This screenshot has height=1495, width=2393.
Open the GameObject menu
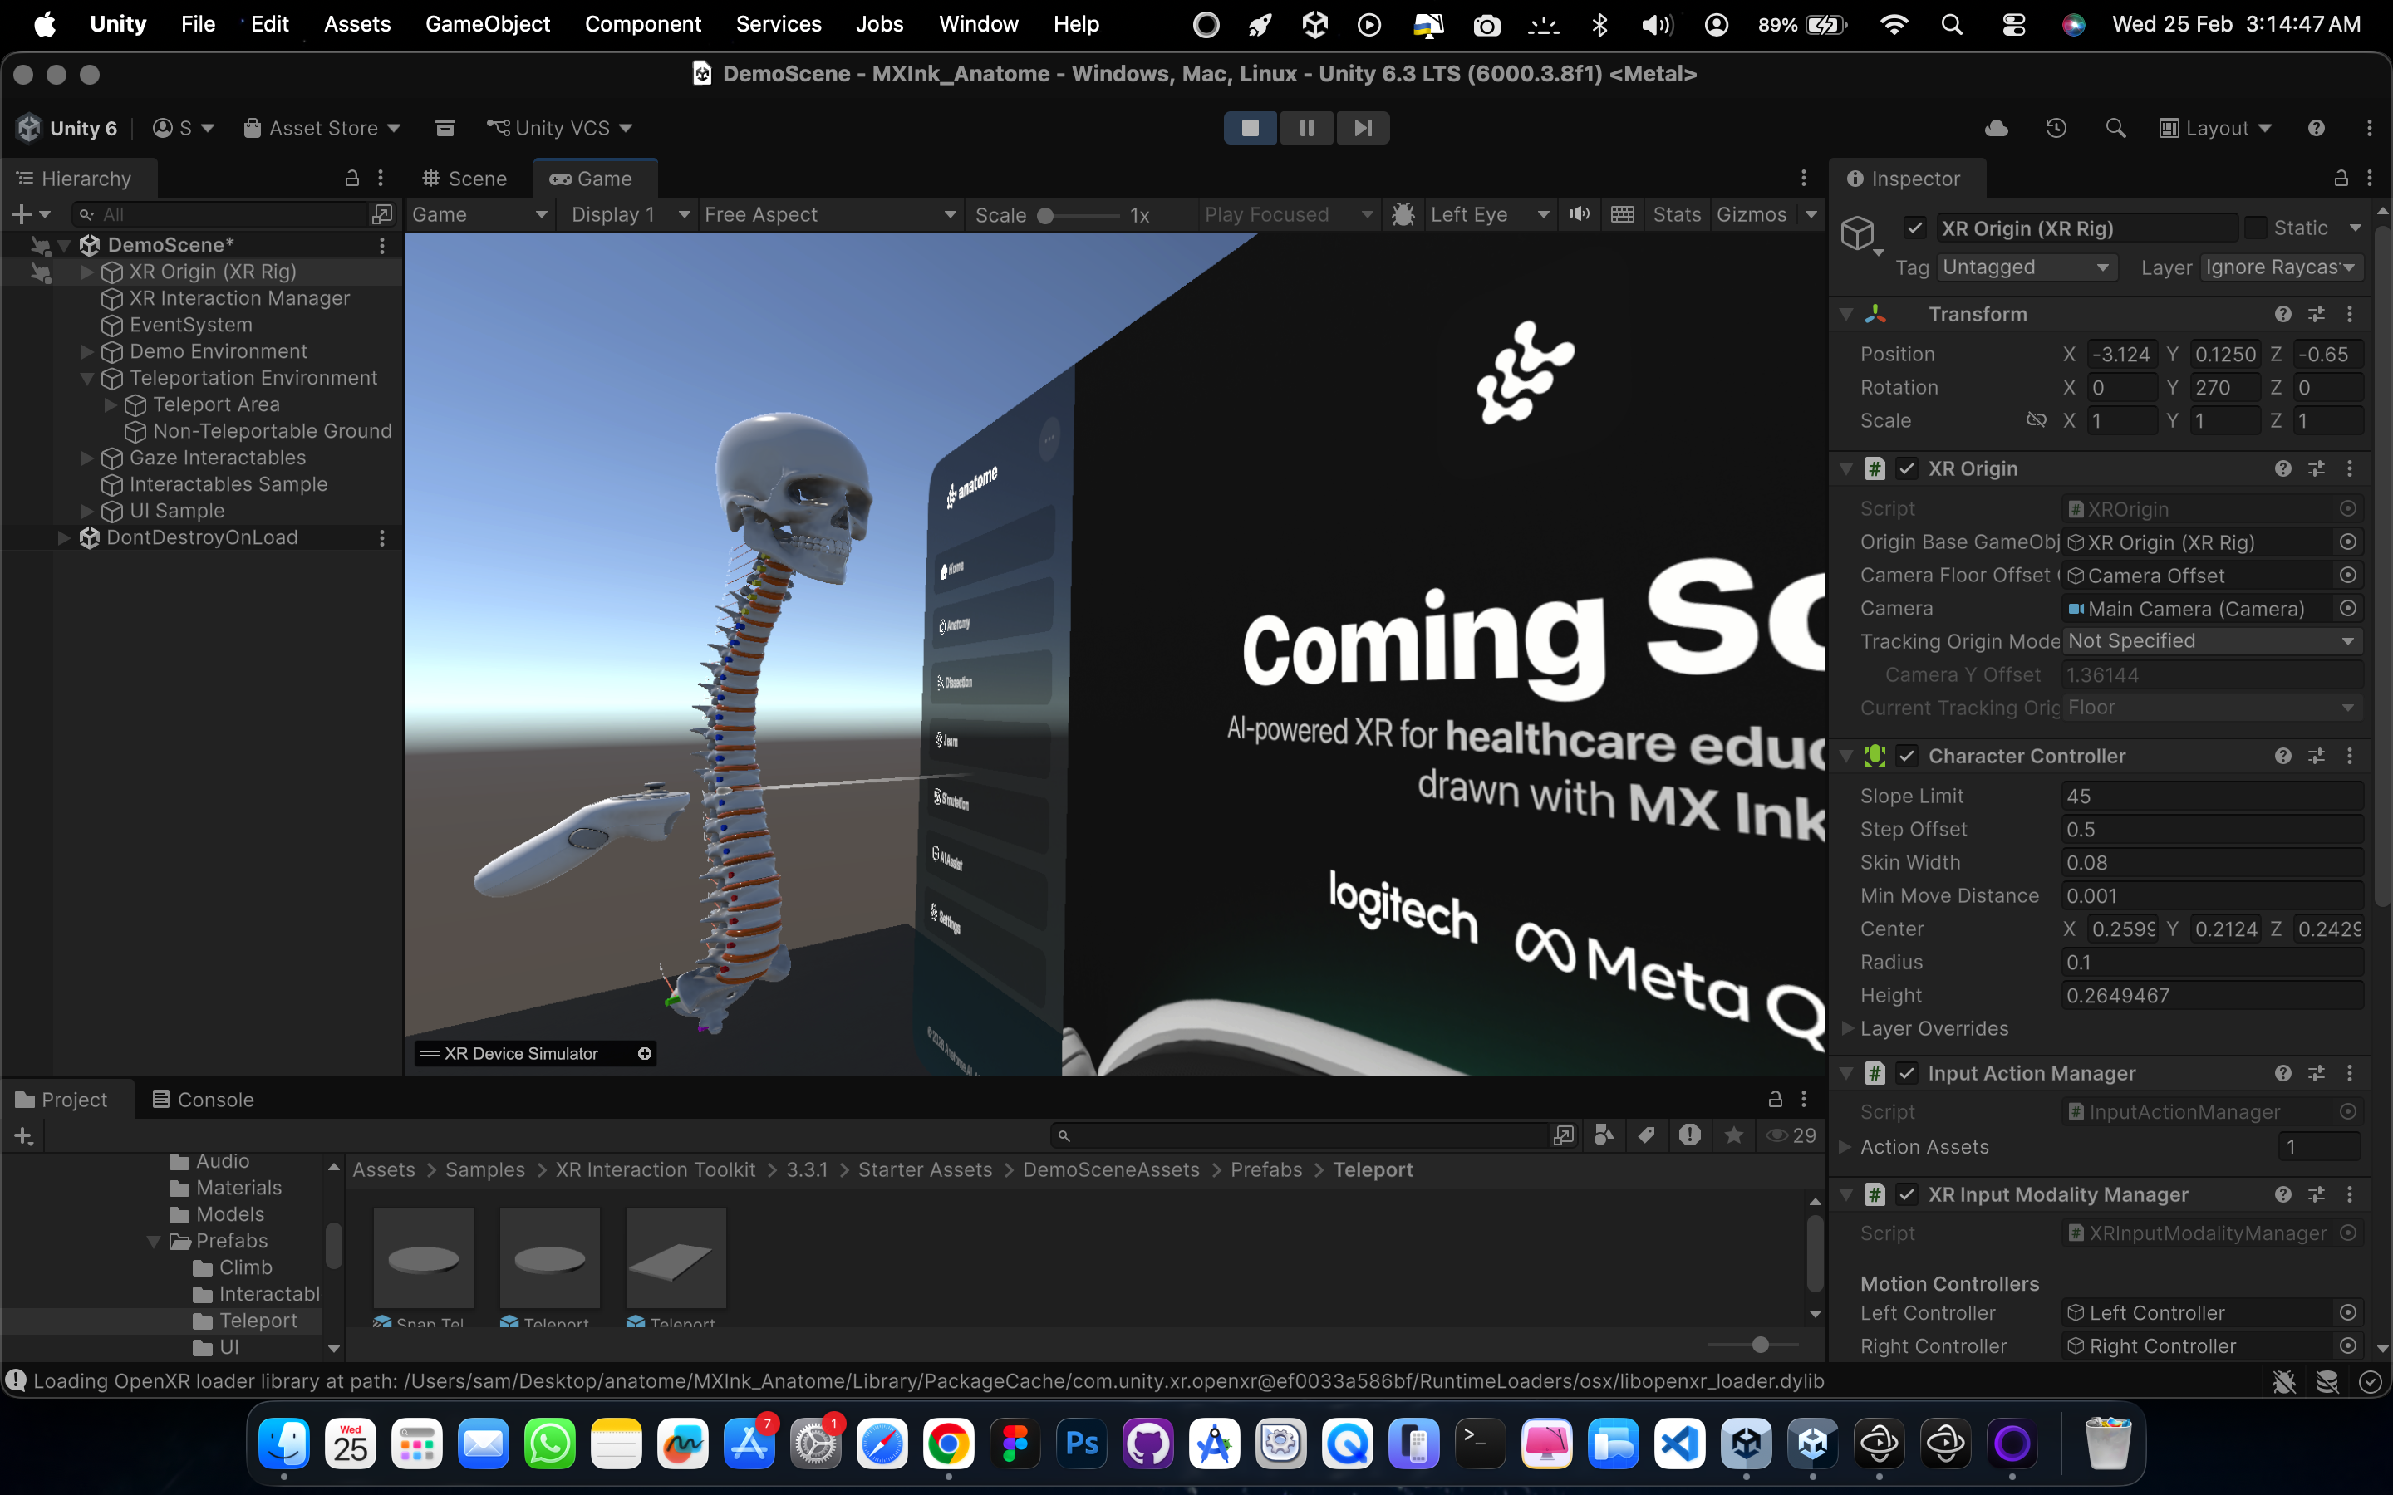(488, 24)
